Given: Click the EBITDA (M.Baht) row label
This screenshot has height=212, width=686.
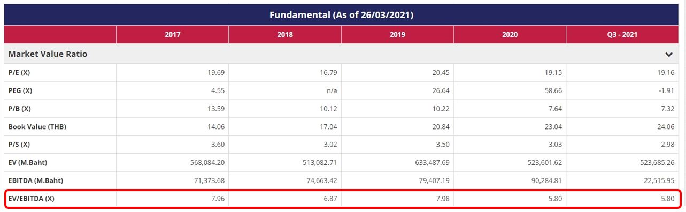Looking at the screenshot, I should pos(40,180).
